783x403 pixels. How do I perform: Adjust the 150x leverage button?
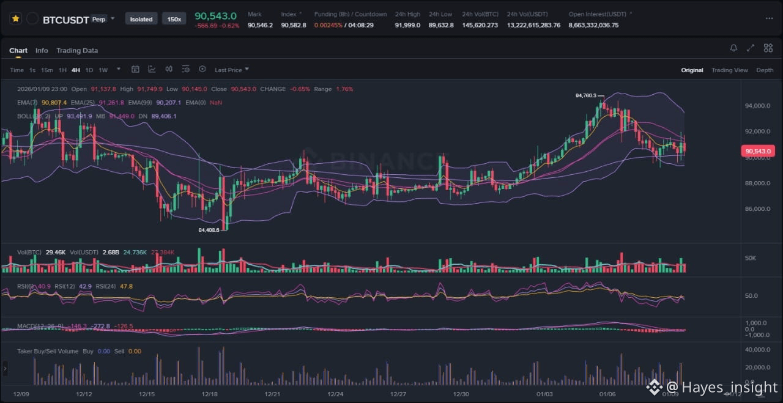point(174,19)
